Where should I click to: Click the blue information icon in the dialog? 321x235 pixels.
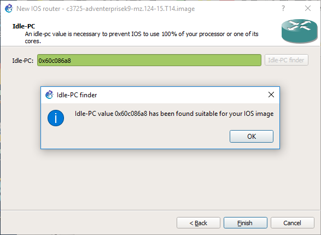(x=56, y=118)
